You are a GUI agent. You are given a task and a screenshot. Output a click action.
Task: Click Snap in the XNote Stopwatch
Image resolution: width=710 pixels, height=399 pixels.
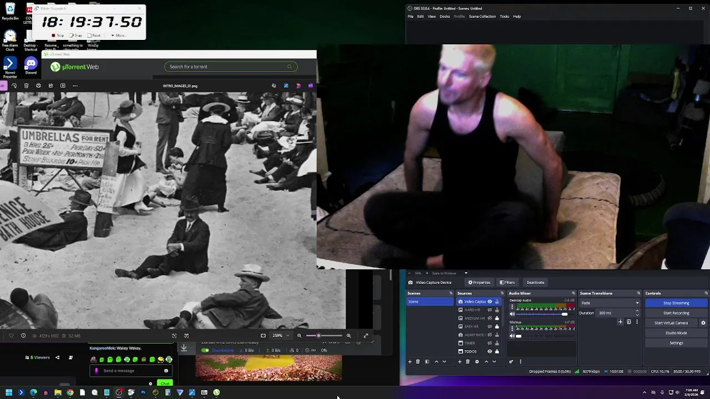click(x=76, y=35)
